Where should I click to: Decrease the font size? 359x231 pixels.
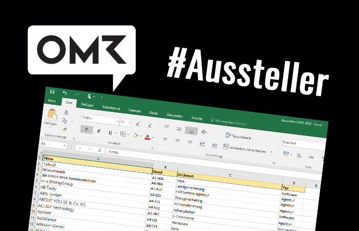[150, 126]
